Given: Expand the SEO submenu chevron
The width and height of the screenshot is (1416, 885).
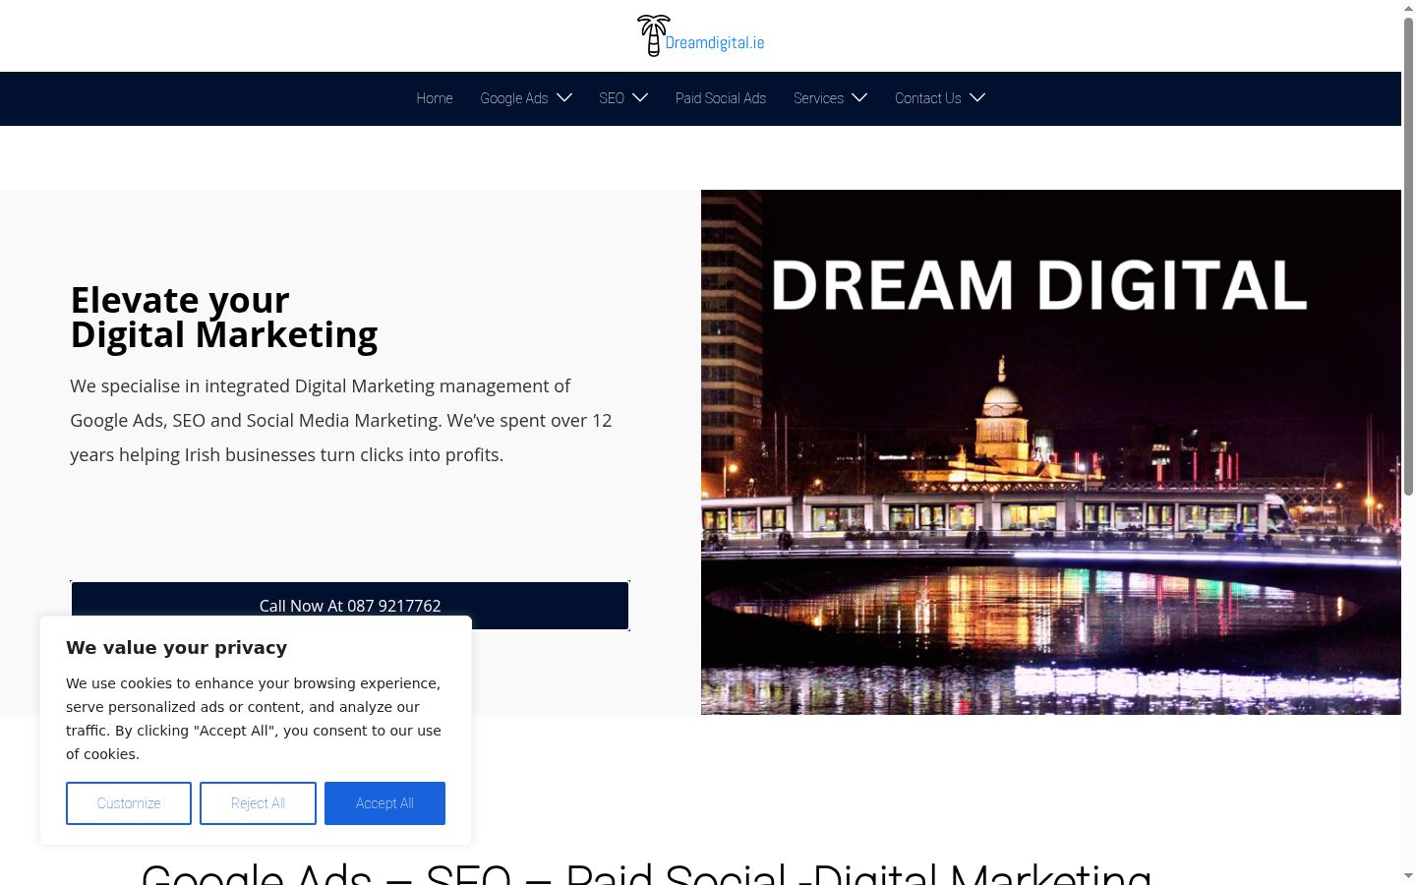Looking at the screenshot, I should click(640, 97).
